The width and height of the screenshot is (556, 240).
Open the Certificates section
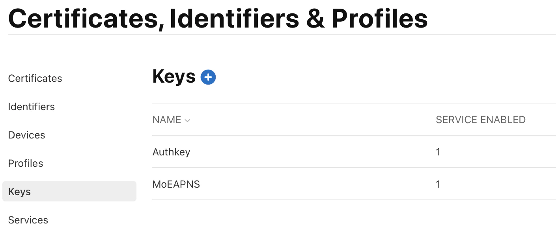35,78
